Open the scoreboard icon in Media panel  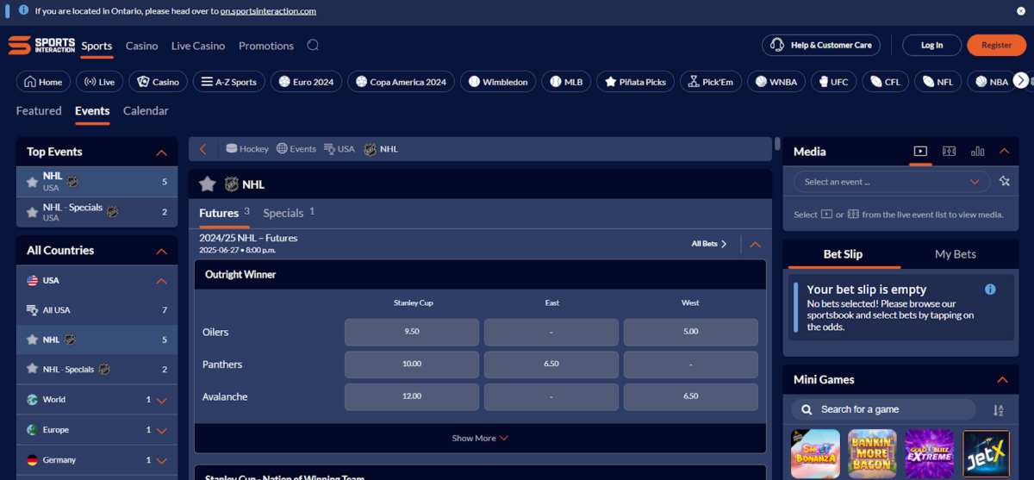[x=949, y=152]
